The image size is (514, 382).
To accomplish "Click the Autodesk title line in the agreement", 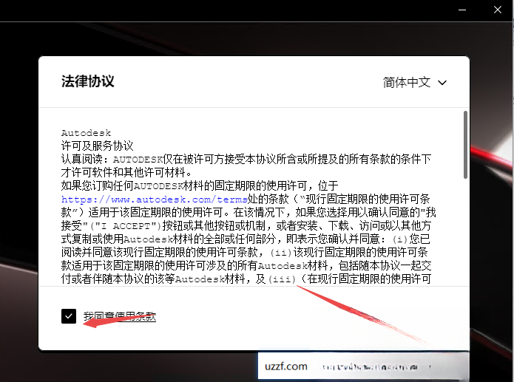I will (x=87, y=133).
